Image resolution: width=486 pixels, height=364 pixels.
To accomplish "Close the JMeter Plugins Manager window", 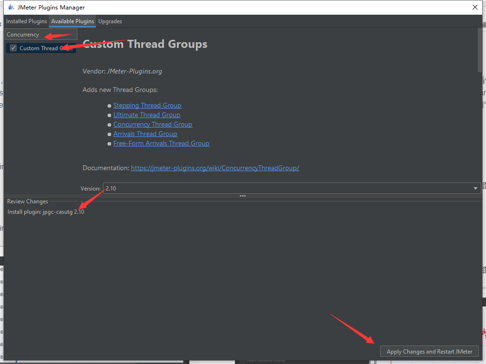I will coord(475,7).
